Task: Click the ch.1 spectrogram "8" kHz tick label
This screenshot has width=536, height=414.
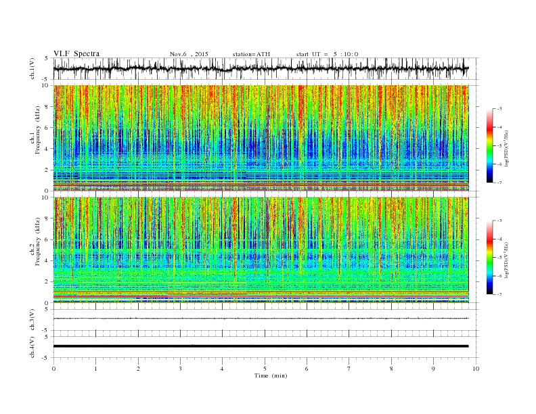Action: 47,107
